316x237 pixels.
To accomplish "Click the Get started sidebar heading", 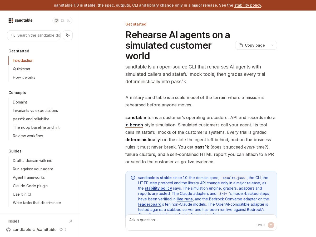I will click(x=19, y=51).
